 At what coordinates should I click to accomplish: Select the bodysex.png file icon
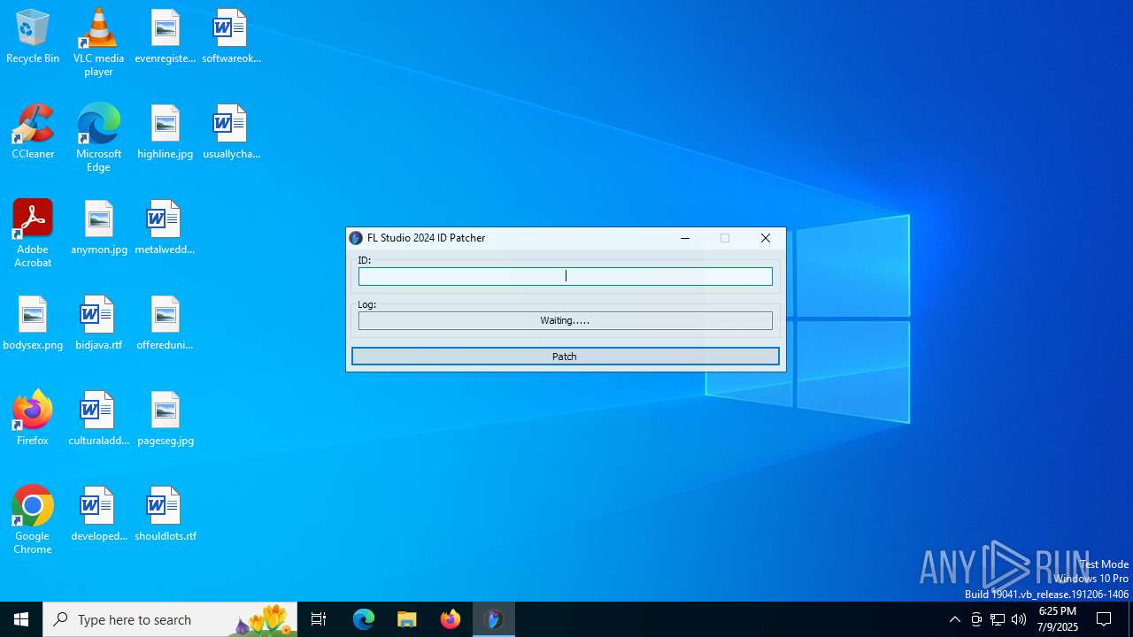(x=33, y=324)
